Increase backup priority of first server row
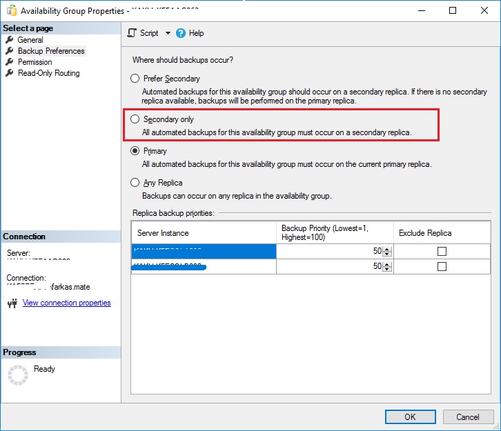The image size is (501, 431). click(387, 250)
